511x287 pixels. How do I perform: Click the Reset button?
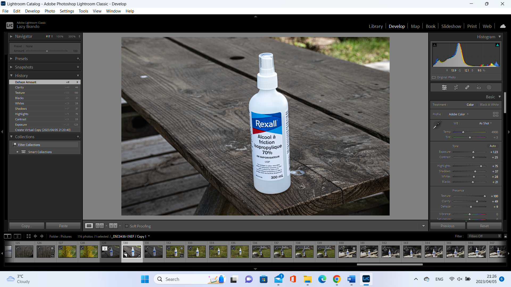484,226
